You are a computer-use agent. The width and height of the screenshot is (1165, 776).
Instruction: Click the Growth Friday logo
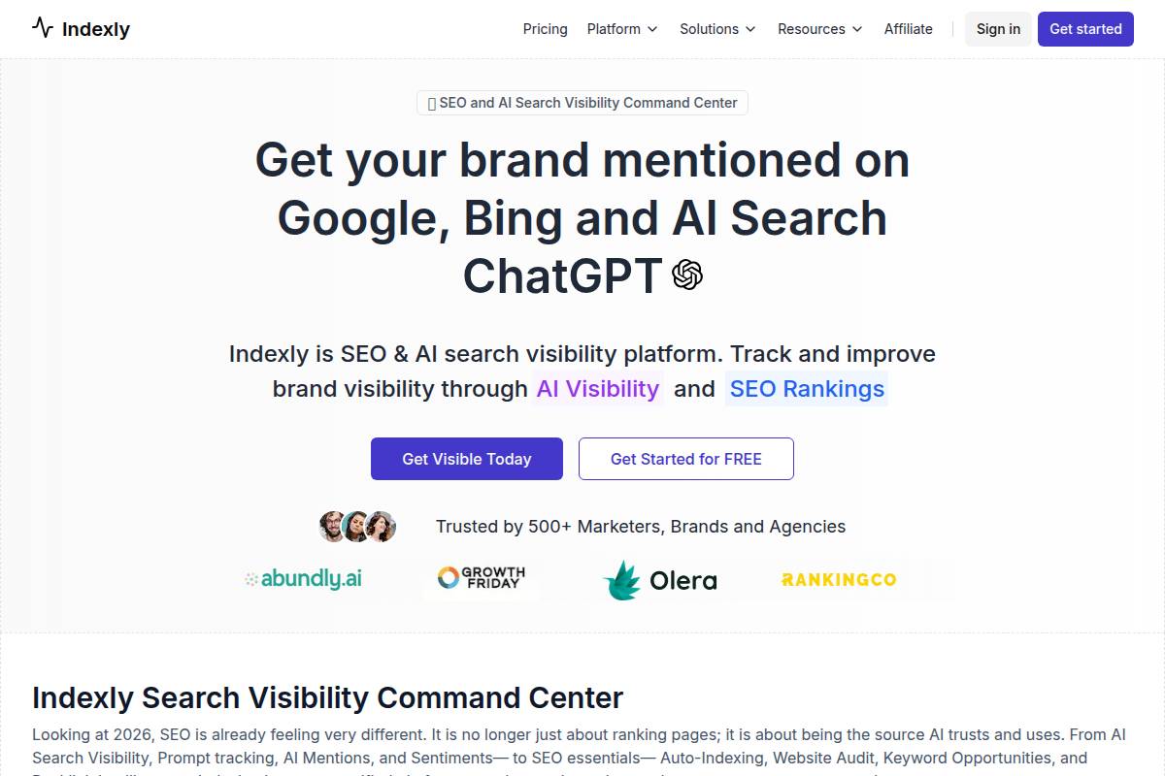click(x=482, y=578)
